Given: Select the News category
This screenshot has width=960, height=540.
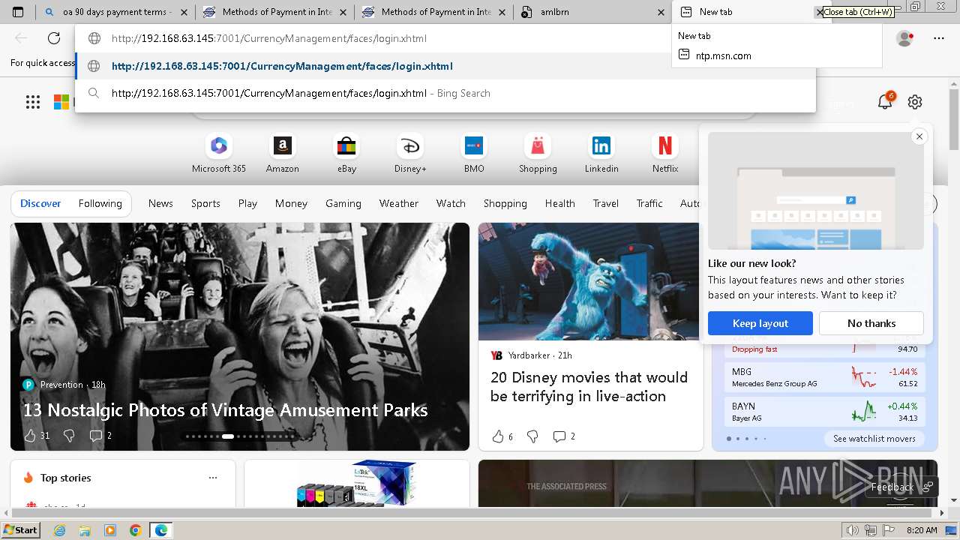Looking at the screenshot, I should tap(160, 203).
